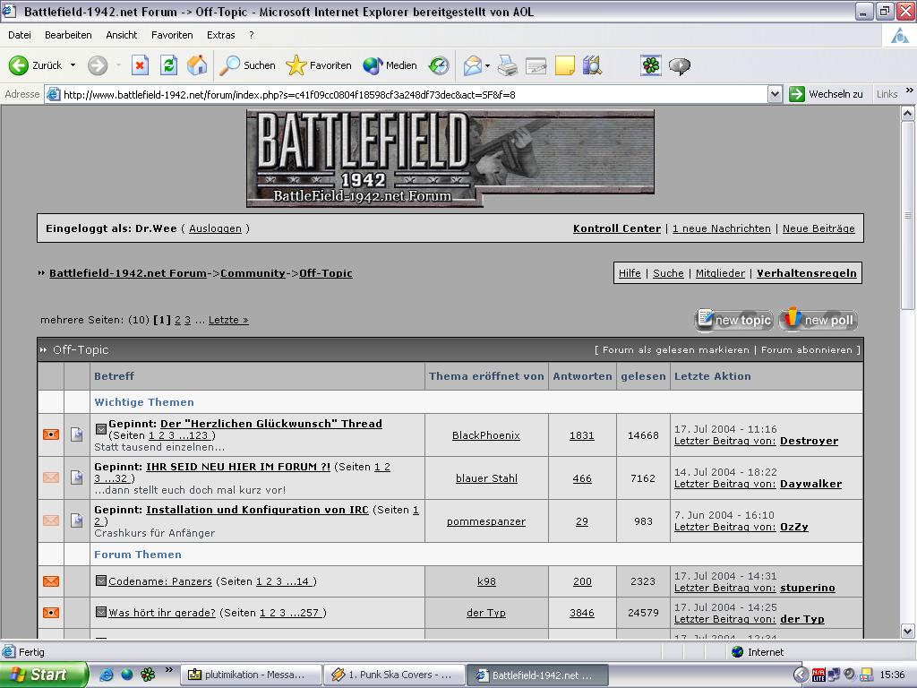Stop page loading with red X button

point(140,65)
